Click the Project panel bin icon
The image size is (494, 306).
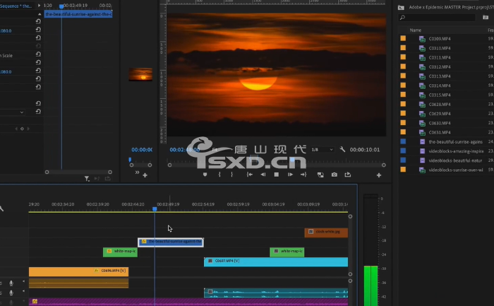tap(401, 7)
